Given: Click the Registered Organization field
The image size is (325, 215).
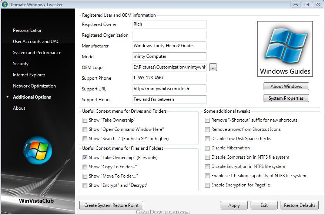Looking at the screenshot, I should click(169, 35).
